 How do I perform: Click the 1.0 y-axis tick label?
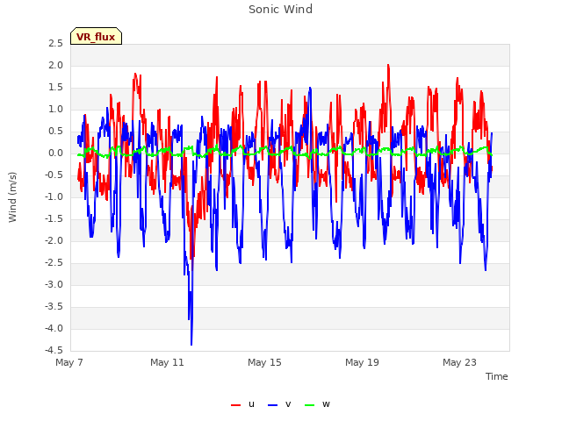click(x=56, y=109)
